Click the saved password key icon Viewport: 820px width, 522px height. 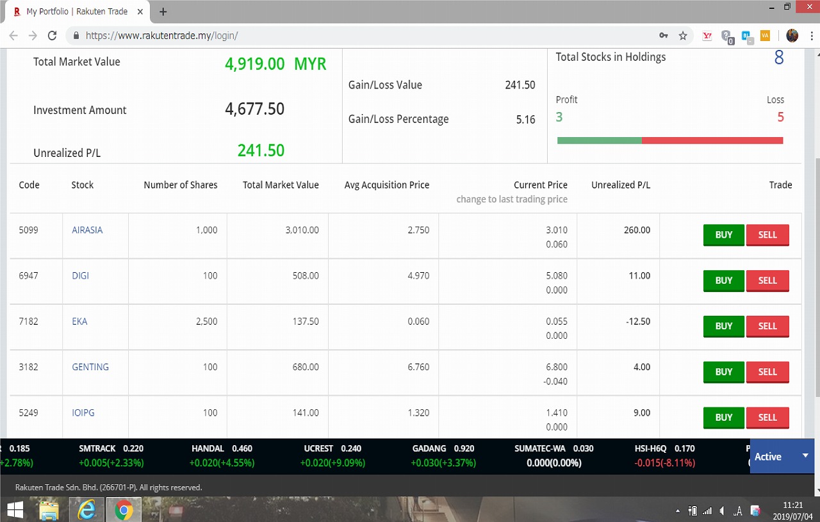coord(664,36)
